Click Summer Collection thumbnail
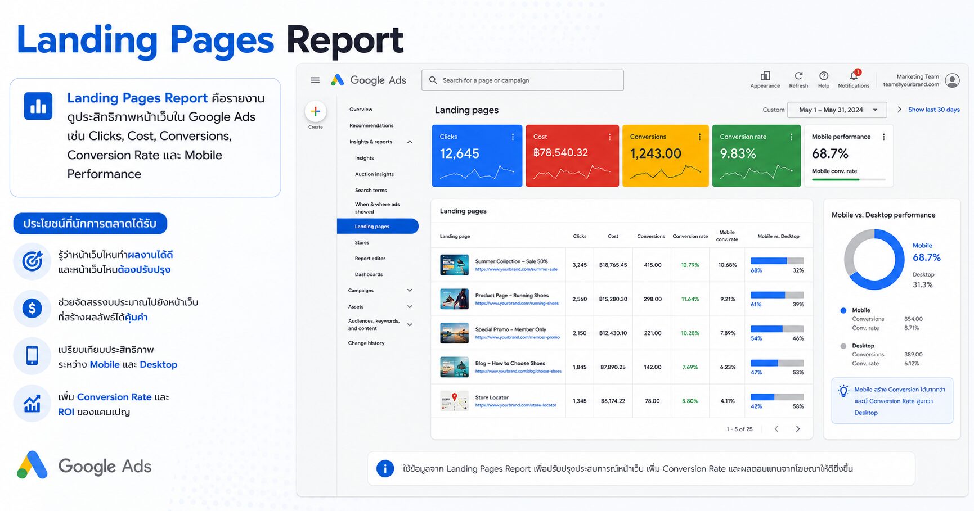The height and width of the screenshot is (511, 974). pyautogui.click(x=454, y=265)
